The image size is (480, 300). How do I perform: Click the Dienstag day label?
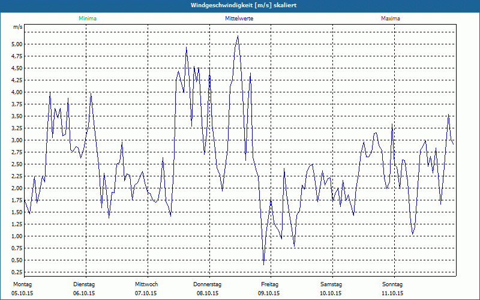tap(84, 284)
